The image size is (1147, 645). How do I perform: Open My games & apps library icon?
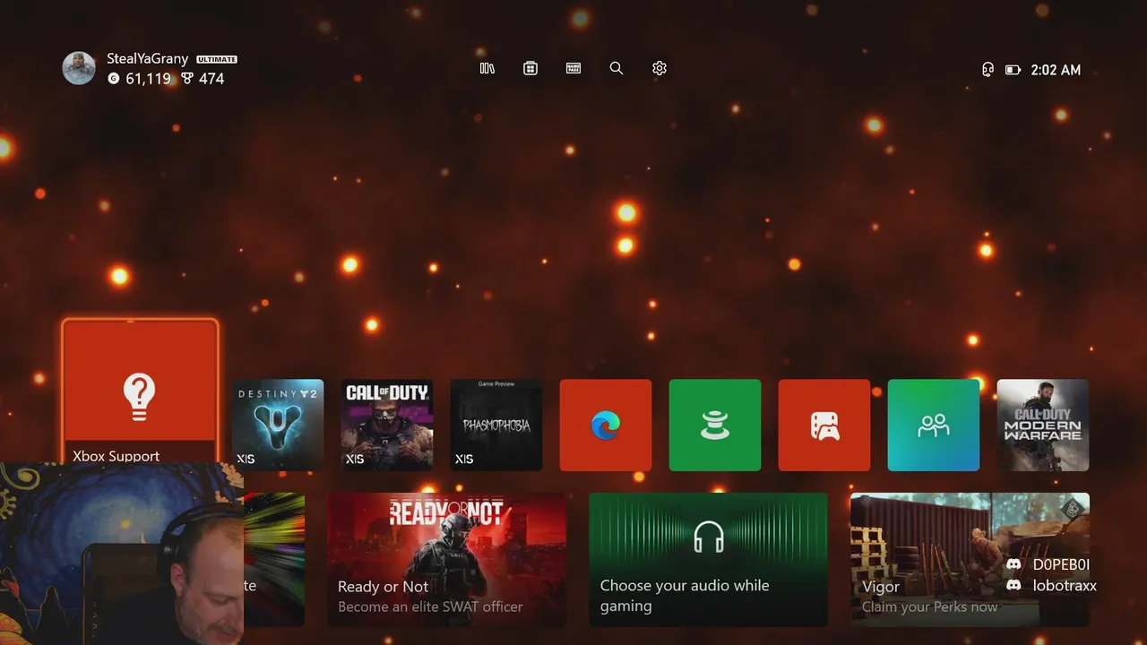(x=487, y=68)
